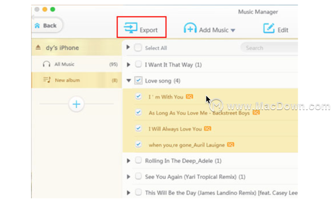The image size is (336, 211).
Task: Click the Add Music plus icon
Action: coord(190,28)
